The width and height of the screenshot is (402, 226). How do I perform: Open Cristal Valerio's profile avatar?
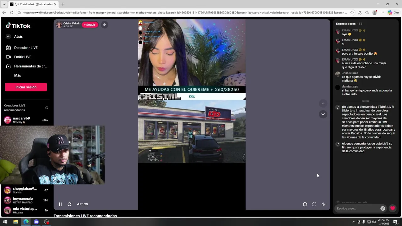pos(59,25)
